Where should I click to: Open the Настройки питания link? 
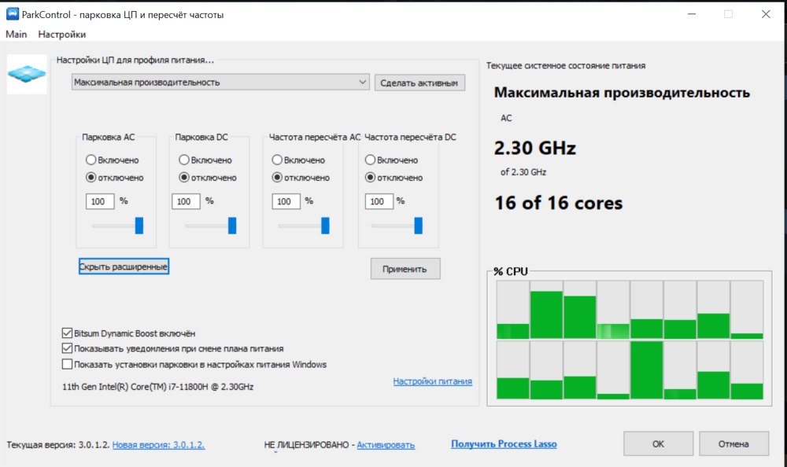432,381
